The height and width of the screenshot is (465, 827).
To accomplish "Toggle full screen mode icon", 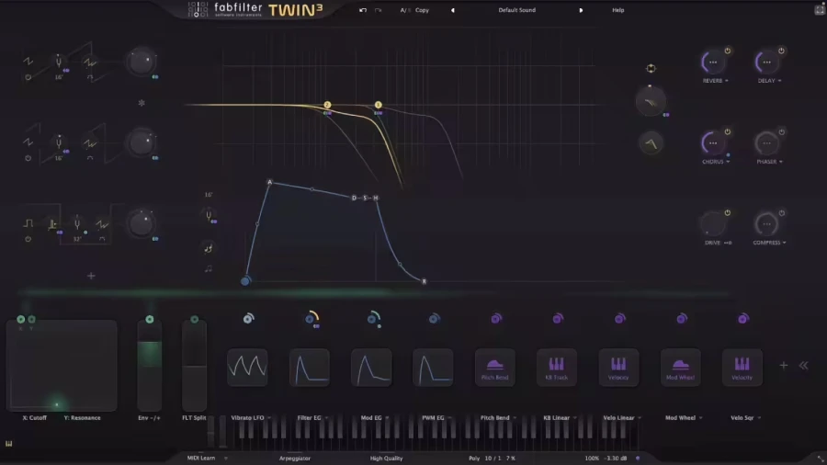I will coord(819,9).
